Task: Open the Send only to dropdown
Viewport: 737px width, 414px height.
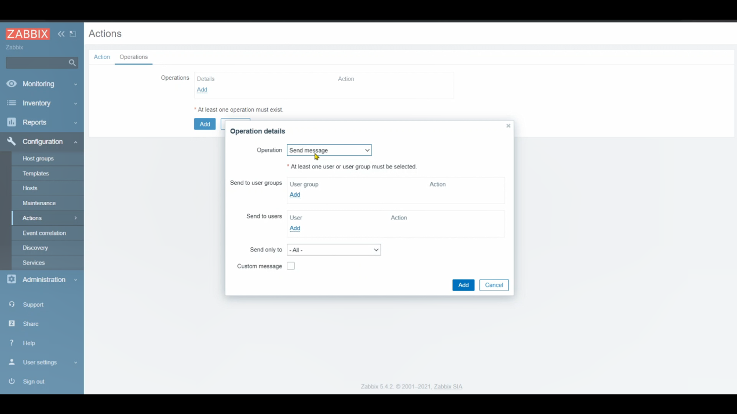Action: pos(334,250)
